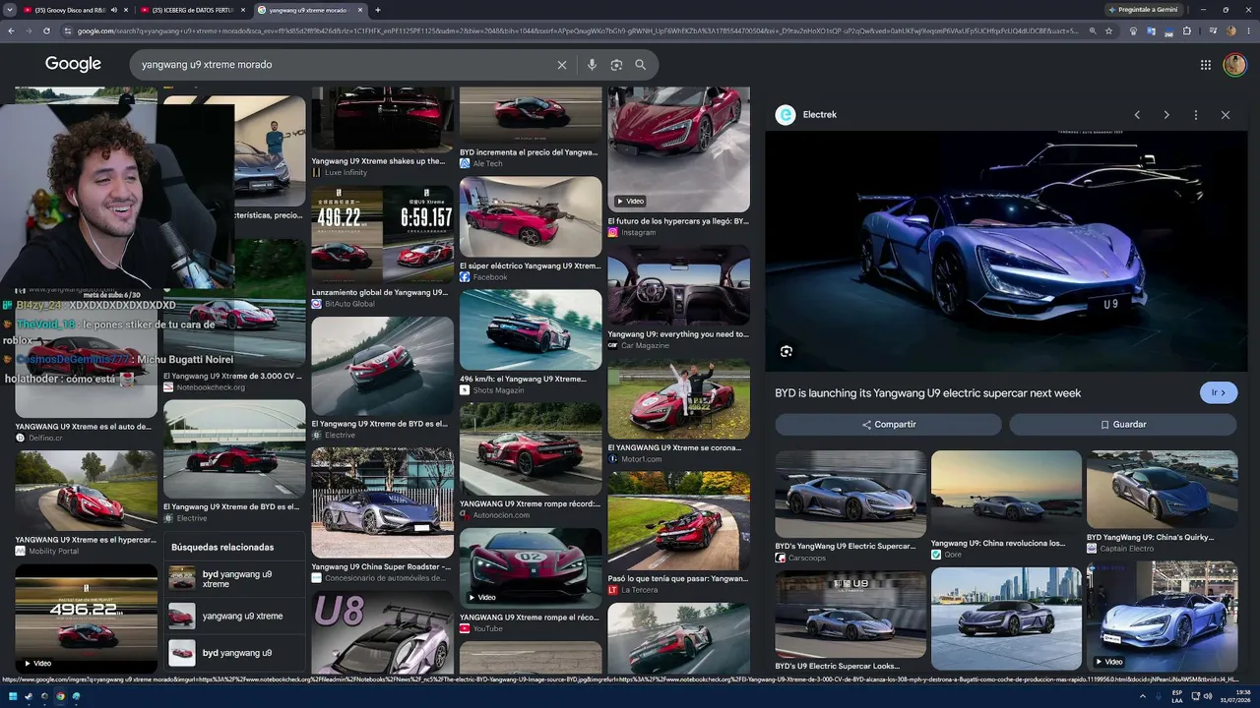The width and height of the screenshot is (1260, 708).
Task: Go back one page in Chrome
Action: tap(11, 30)
